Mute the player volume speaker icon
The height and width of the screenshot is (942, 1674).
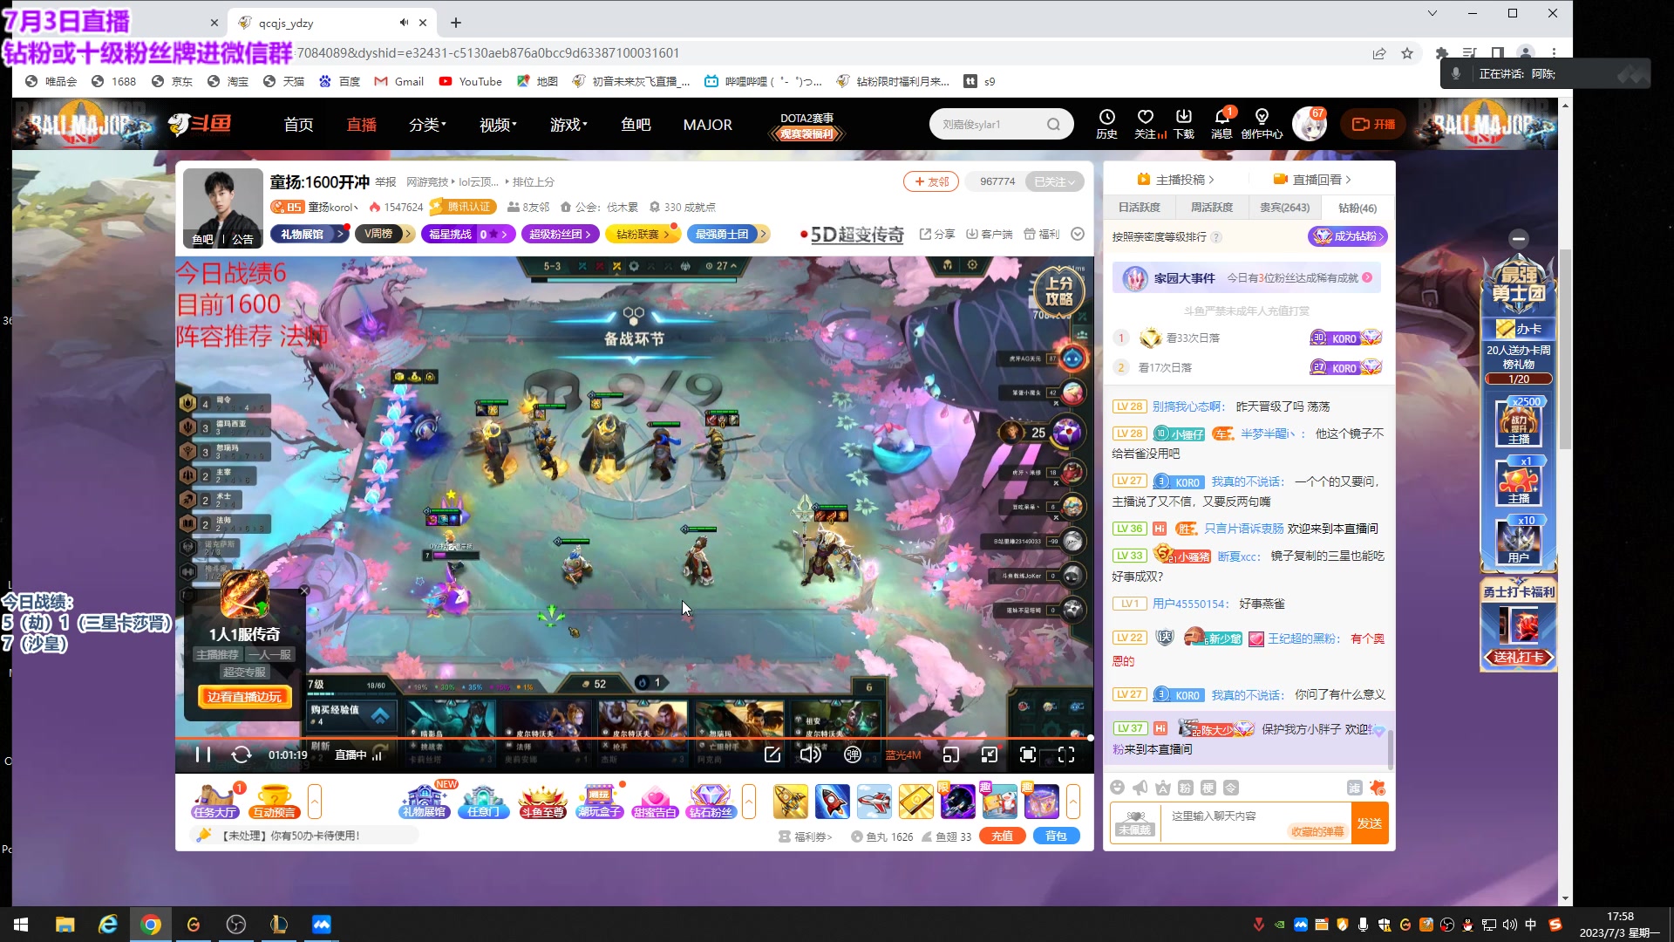tap(810, 754)
